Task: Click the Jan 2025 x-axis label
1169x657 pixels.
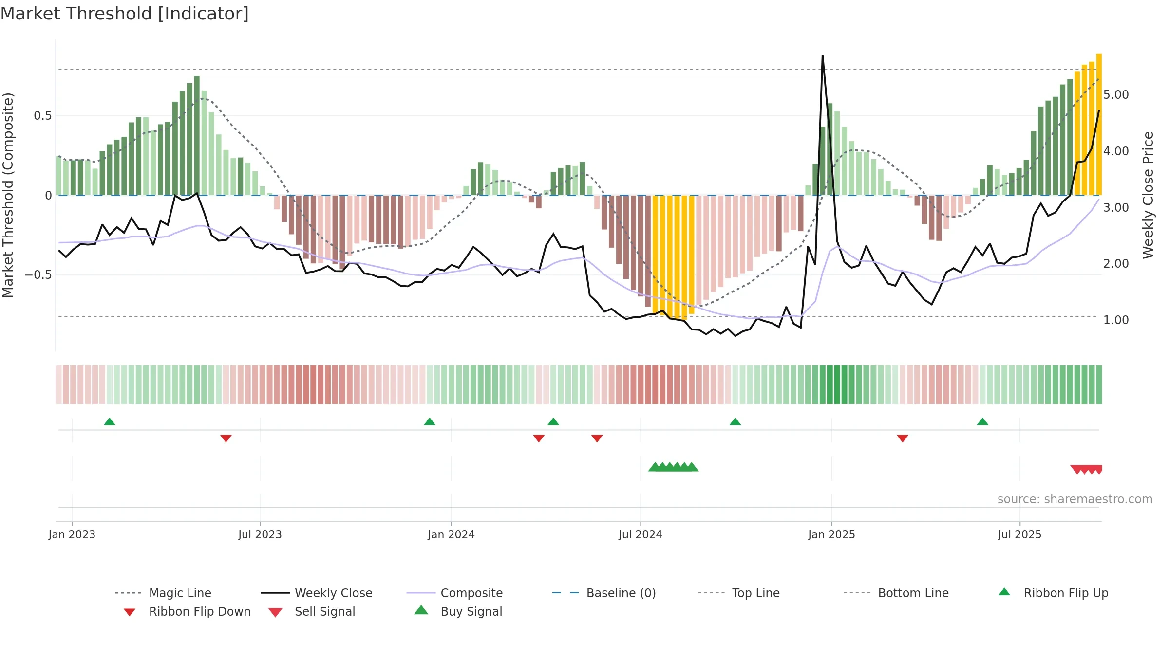Action: pyautogui.click(x=832, y=534)
